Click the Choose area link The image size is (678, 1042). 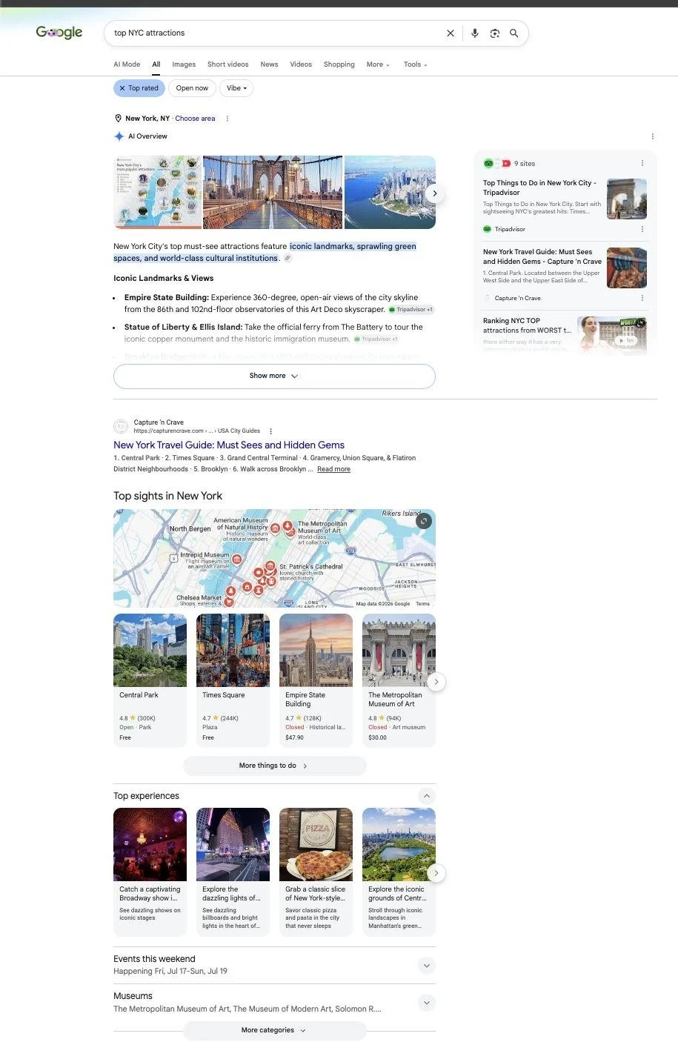(195, 119)
